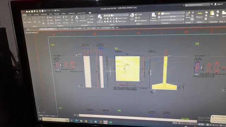Open the Parametric ribbon tab
The height and width of the screenshot is (127, 226).
[x=44, y=14]
